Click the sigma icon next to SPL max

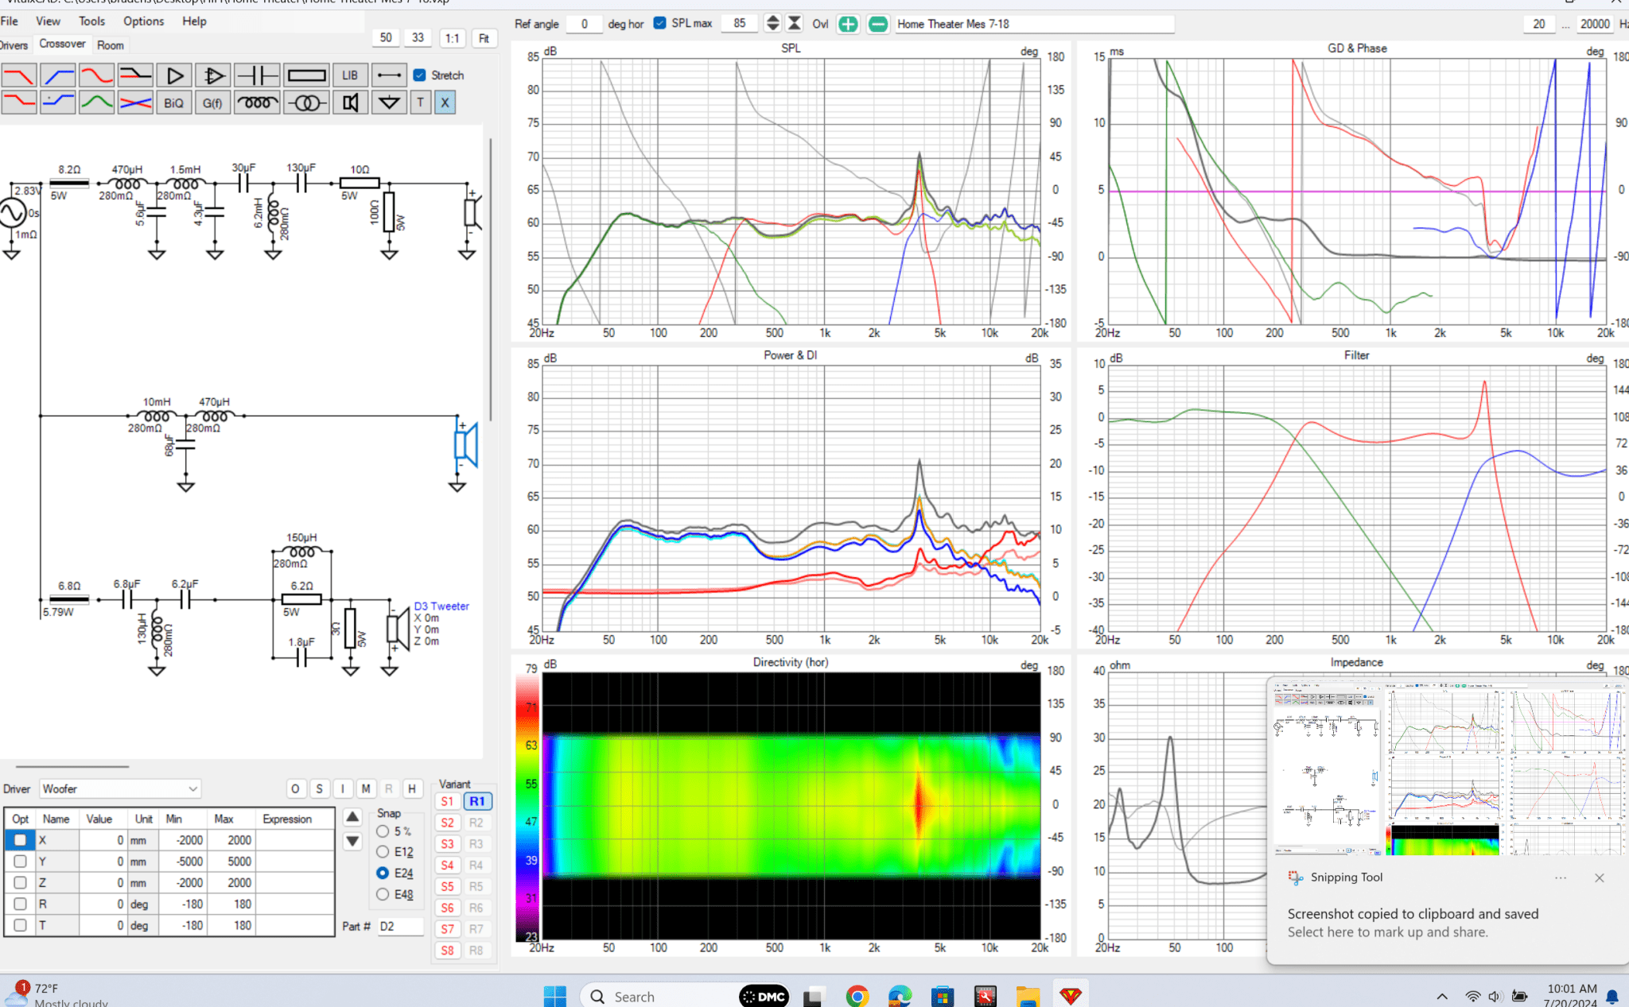[795, 23]
